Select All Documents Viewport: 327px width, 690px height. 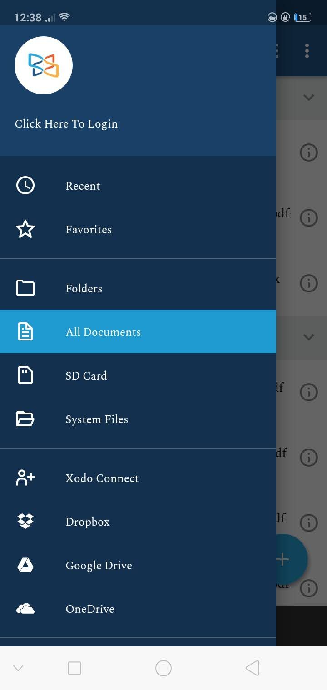click(138, 331)
